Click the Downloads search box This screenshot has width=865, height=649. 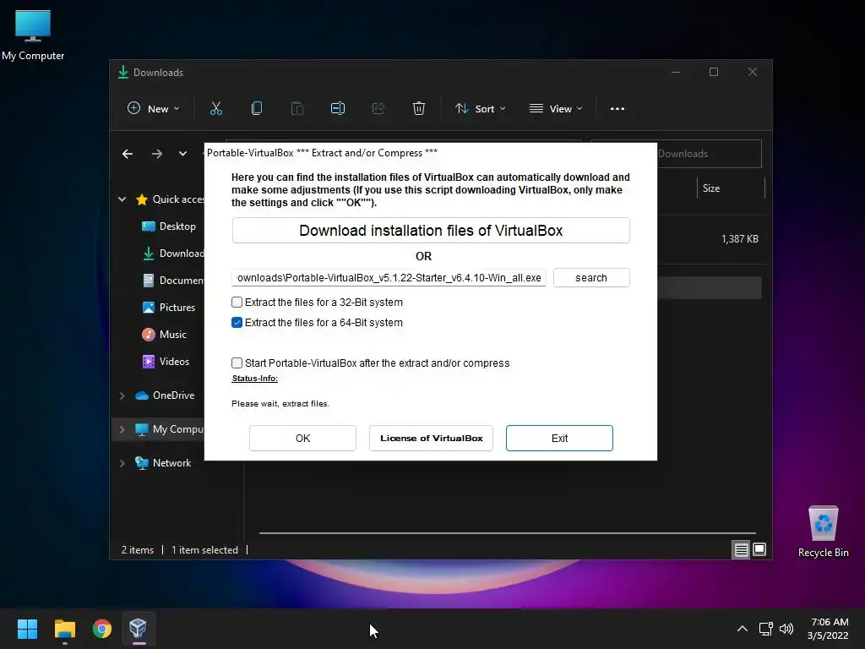coord(709,154)
